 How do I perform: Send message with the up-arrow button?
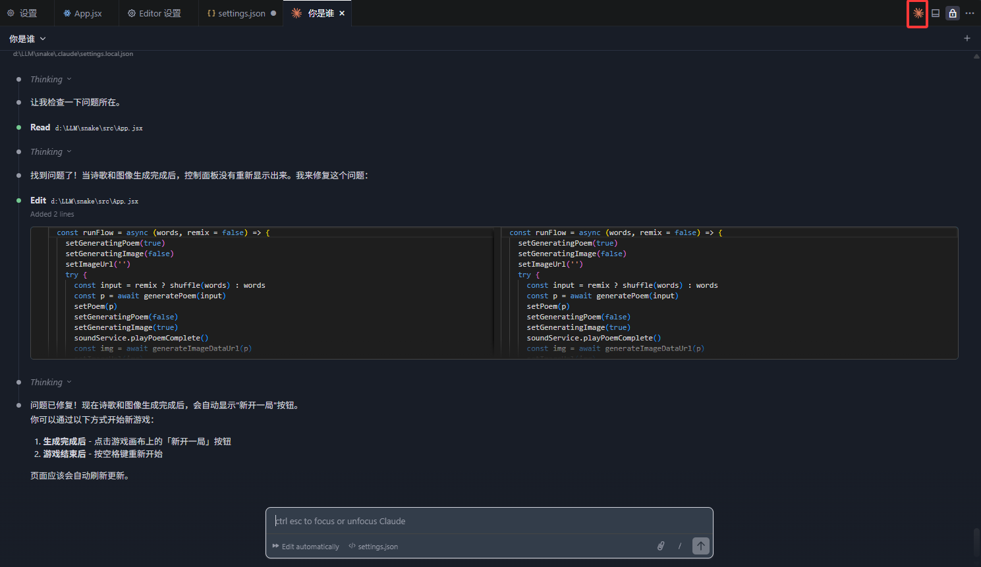coord(701,546)
